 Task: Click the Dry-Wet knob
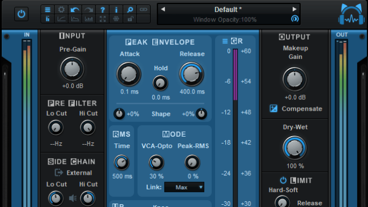coord(294,148)
